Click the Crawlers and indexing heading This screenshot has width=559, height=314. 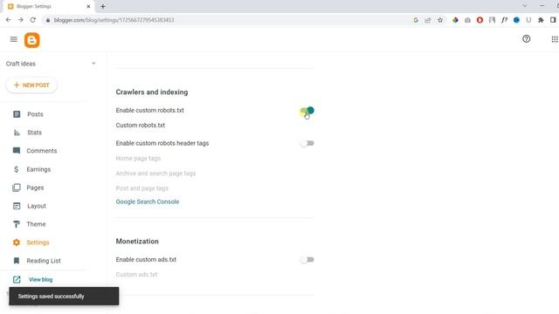152,92
